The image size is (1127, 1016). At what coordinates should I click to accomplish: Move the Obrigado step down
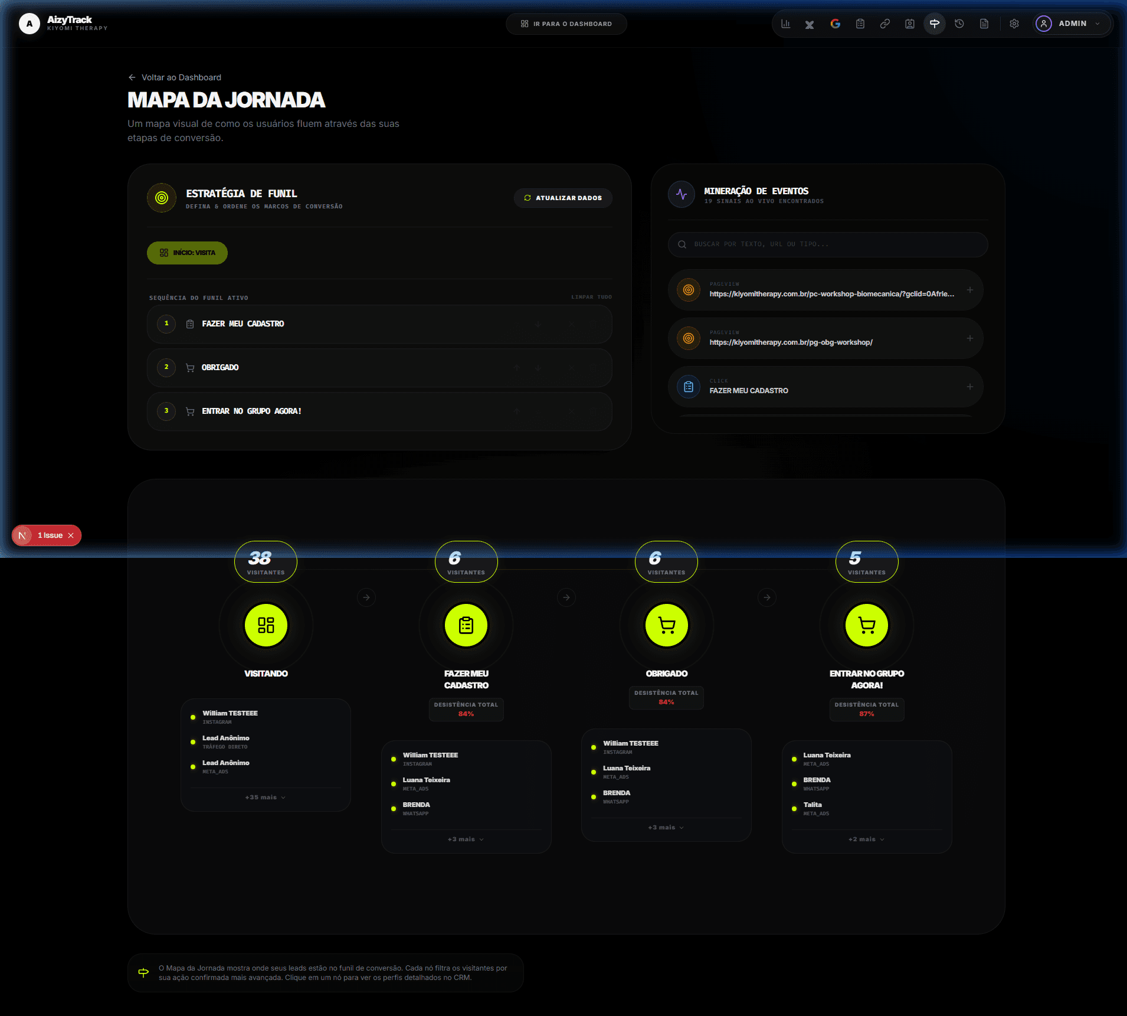coord(538,368)
